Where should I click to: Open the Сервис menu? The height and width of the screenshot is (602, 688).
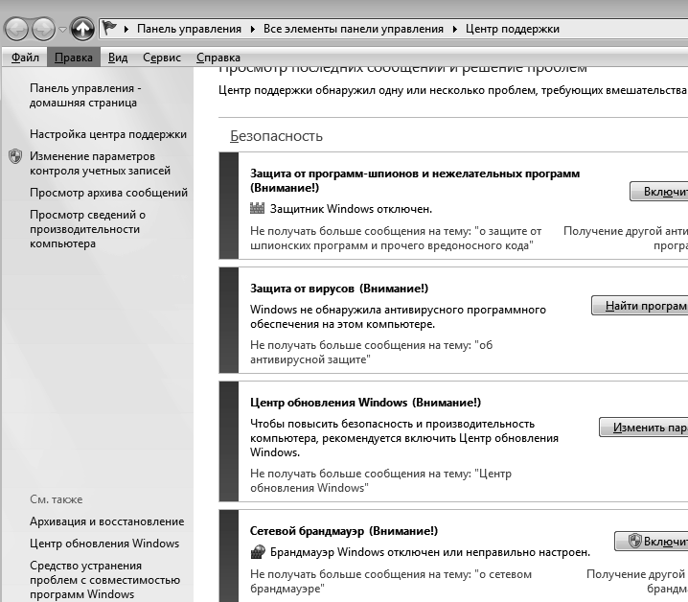point(162,58)
